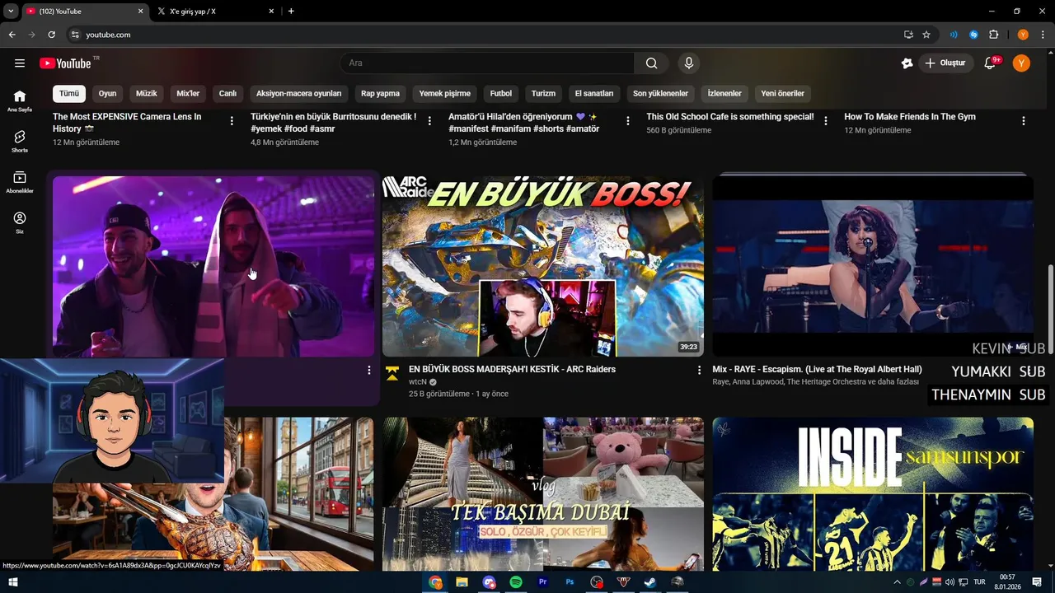1055x593 pixels.
Task: Open options for Amatör'ü Hilal'den video
Action: [x=627, y=121]
